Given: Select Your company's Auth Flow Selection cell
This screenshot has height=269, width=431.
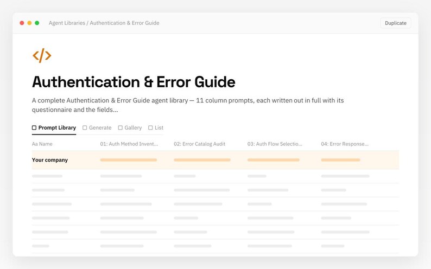Looking at the screenshot, I should 273,160.
